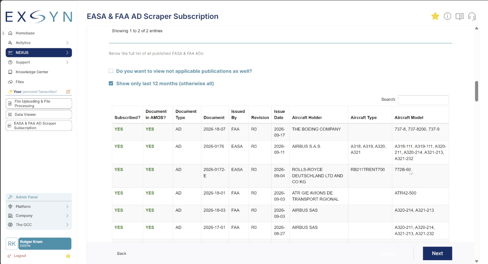
Task: Click the Logout link
Action: pos(20,256)
